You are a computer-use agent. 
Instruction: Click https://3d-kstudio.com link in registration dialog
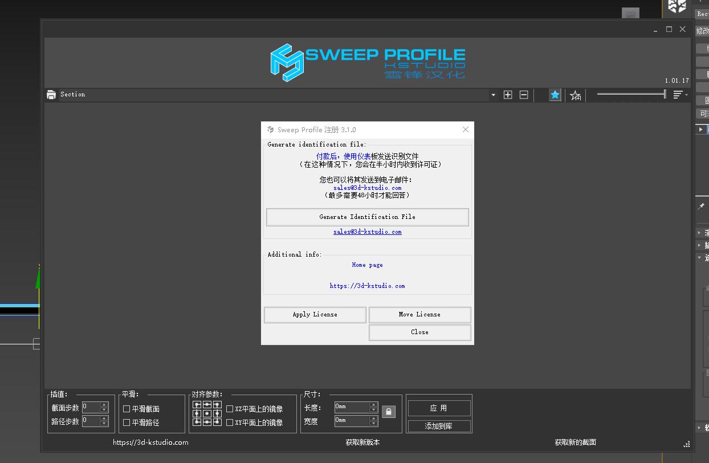coord(367,286)
